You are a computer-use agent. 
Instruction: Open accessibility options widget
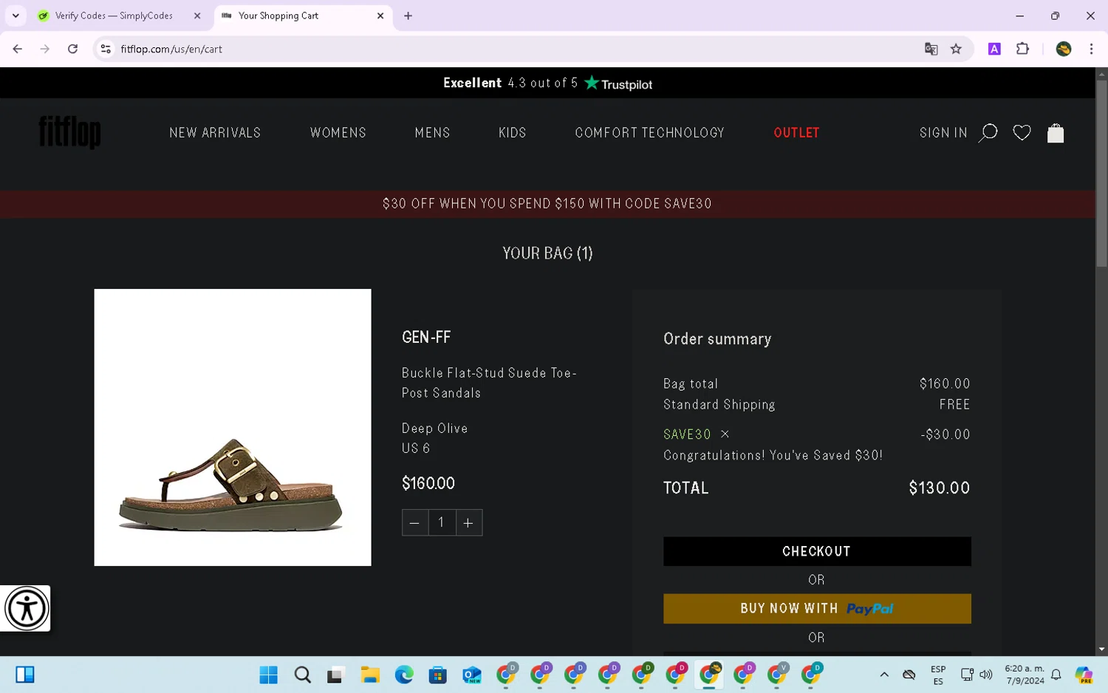click(x=26, y=609)
